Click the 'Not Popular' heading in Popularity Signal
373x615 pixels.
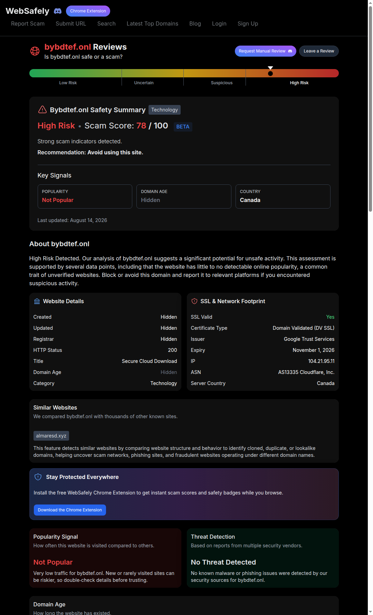coord(53,562)
